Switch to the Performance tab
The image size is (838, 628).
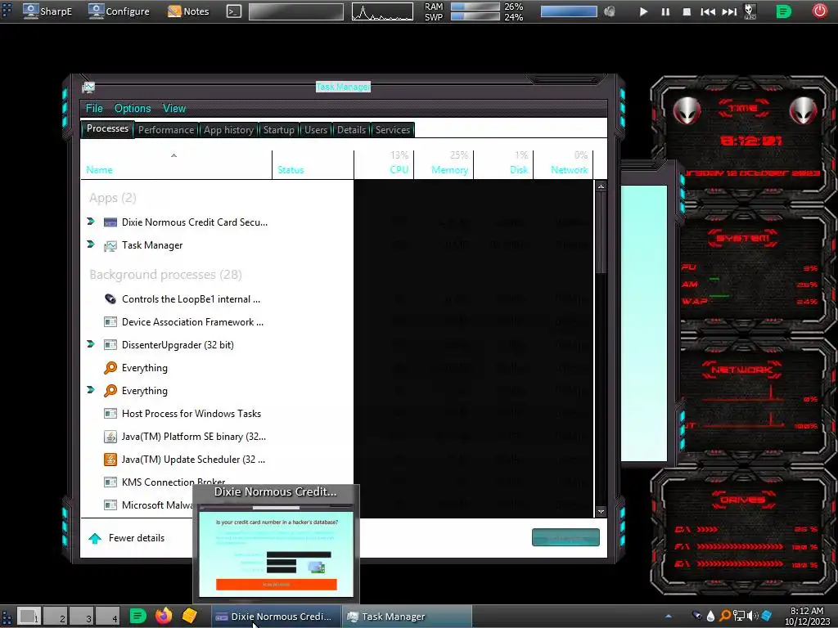click(x=166, y=130)
